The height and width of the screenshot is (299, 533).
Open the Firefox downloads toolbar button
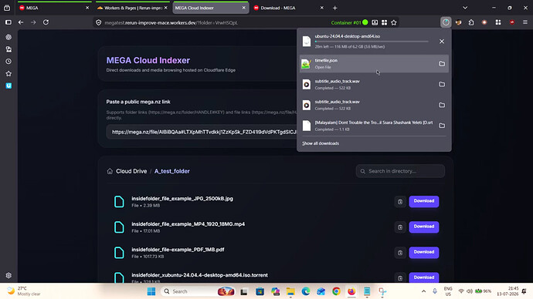[x=446, y=22]
